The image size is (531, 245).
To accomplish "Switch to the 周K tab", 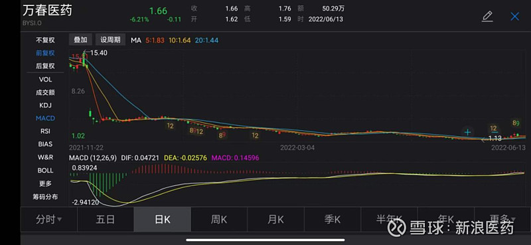I will (x=219, y=219).
